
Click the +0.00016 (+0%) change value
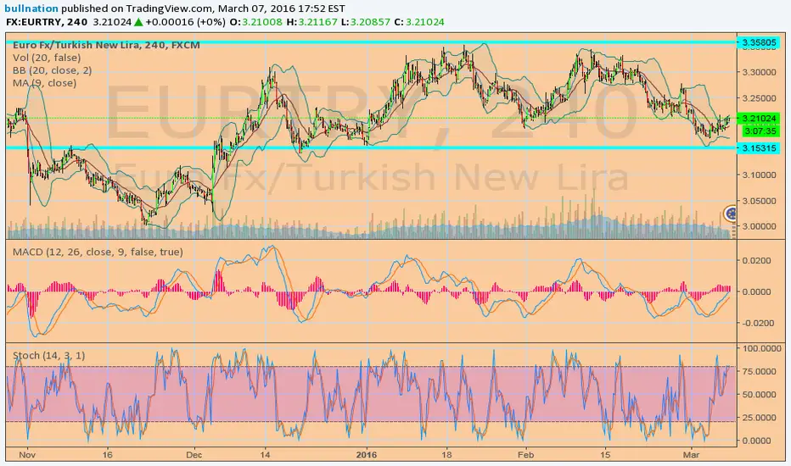[x=185, y=22]
